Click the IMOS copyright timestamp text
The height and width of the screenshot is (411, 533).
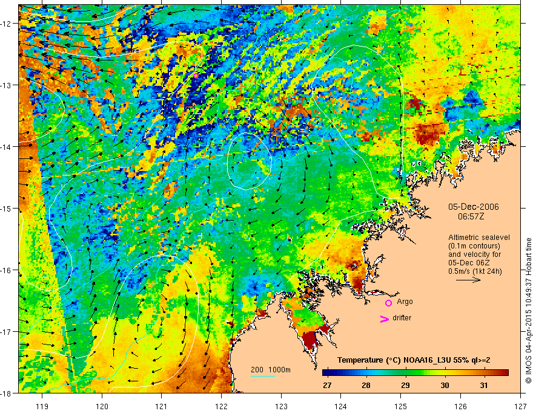point(529,310)
